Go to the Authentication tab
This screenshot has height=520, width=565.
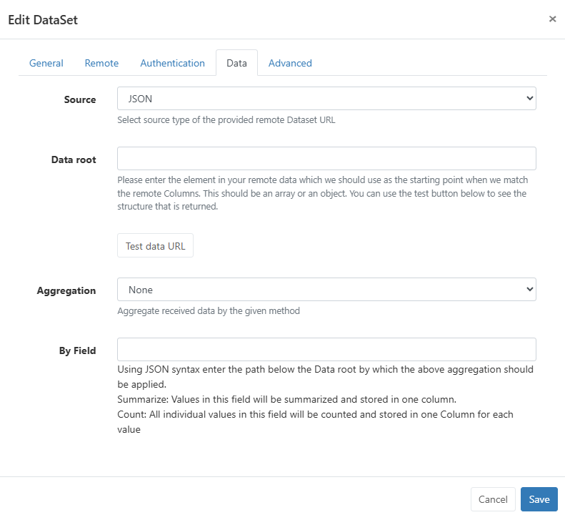point(172,63)
